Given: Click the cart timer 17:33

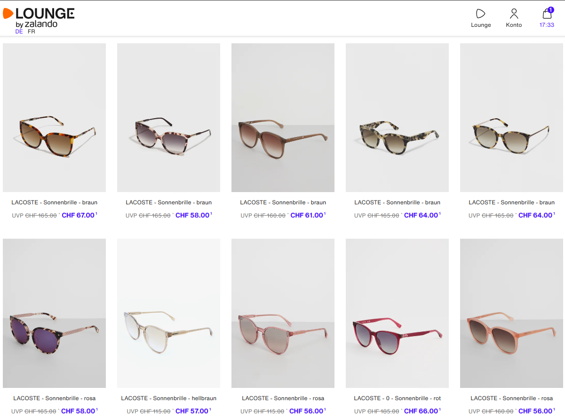Looking at the screenshot, I should 547,25.
